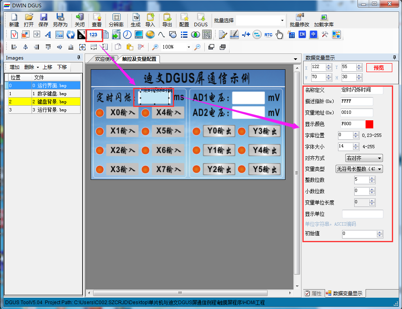Screen dimensions: 402x309
Task: Increase the 字体大小 font size stepper
Action: click(355, 145)
